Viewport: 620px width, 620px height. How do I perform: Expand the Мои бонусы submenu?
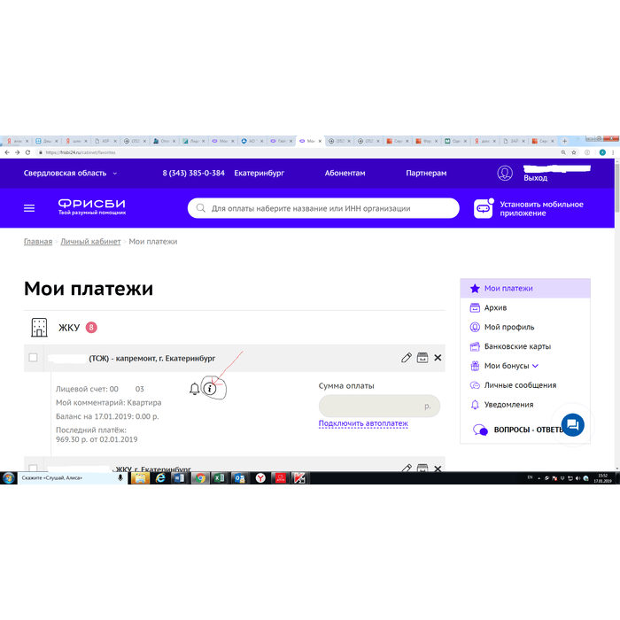(x=535, y=366)
